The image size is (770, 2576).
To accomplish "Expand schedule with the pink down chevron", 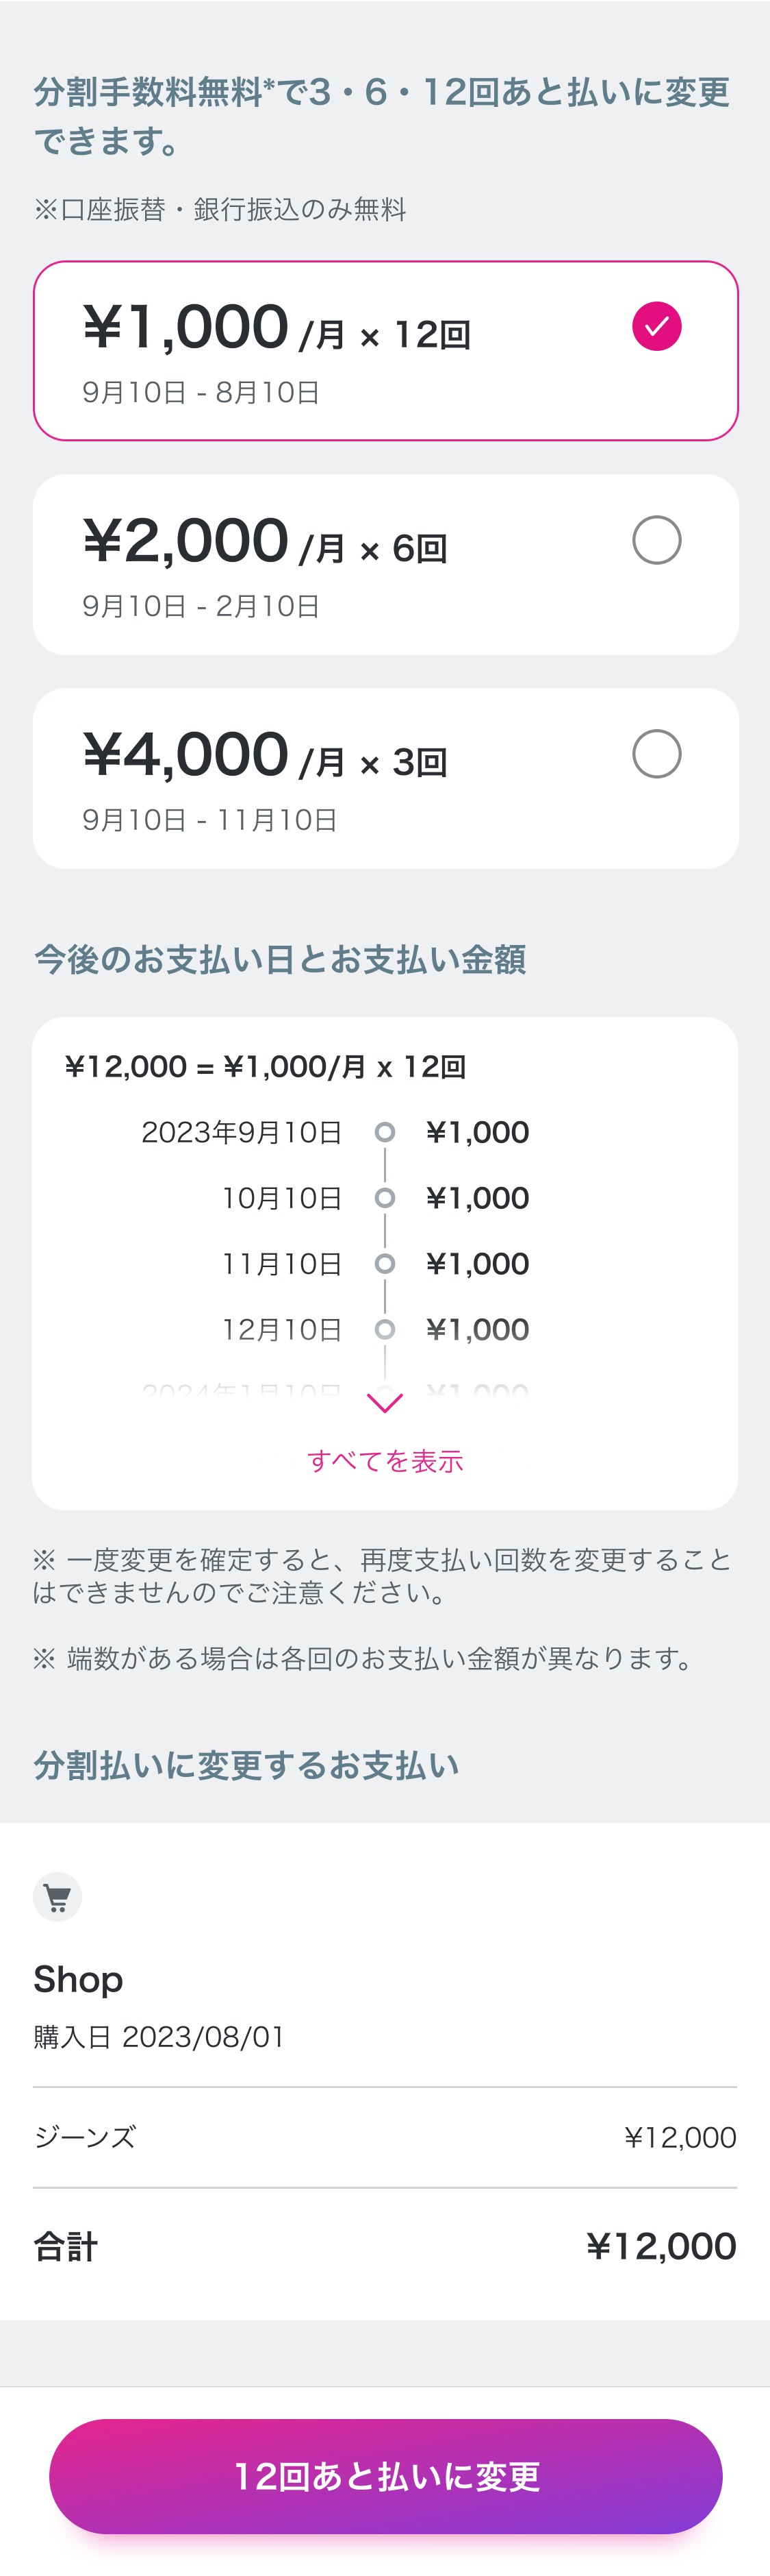I will click(x=385, y=1403).
